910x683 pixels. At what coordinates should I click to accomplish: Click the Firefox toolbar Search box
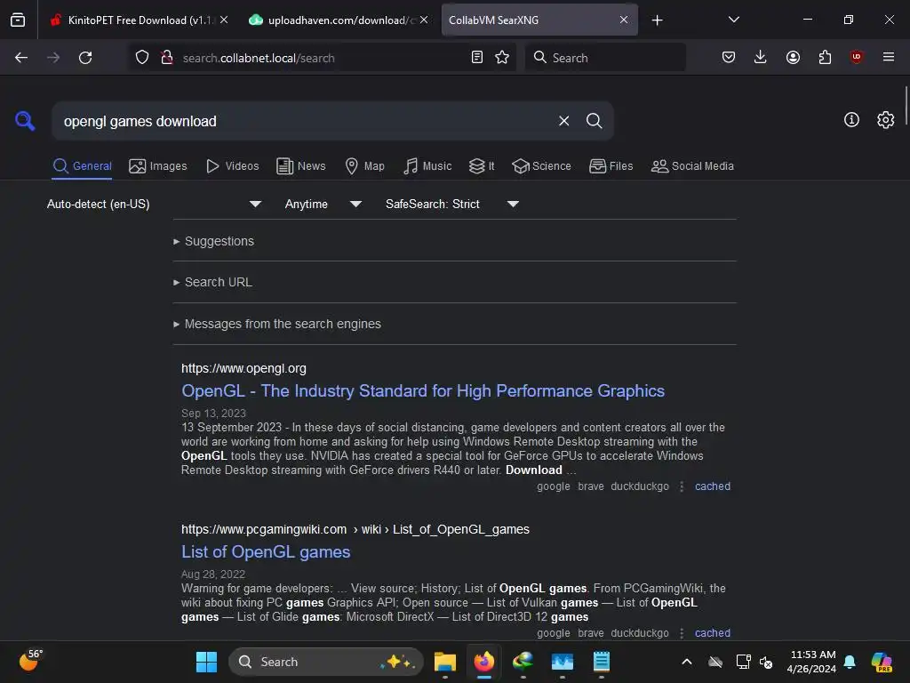[x=605, y=58]
